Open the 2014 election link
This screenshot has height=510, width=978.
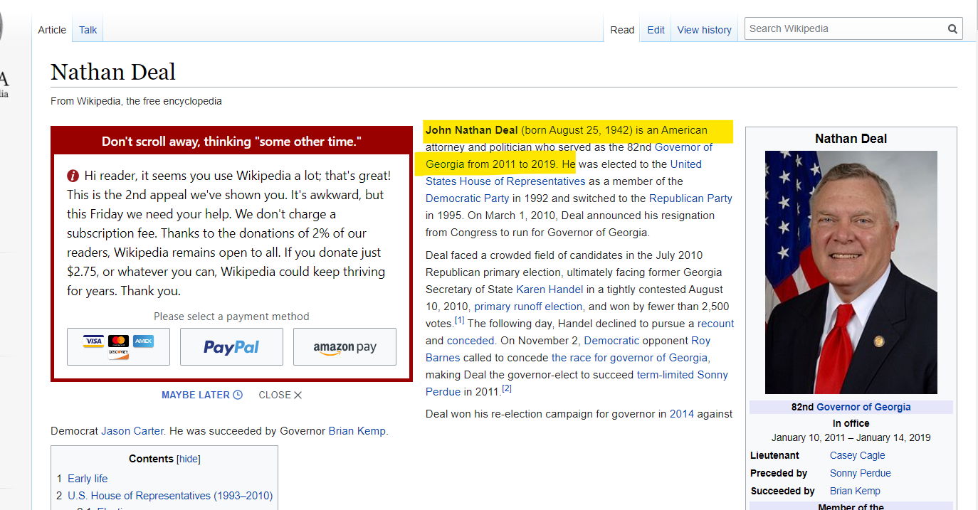pos(681,414)
